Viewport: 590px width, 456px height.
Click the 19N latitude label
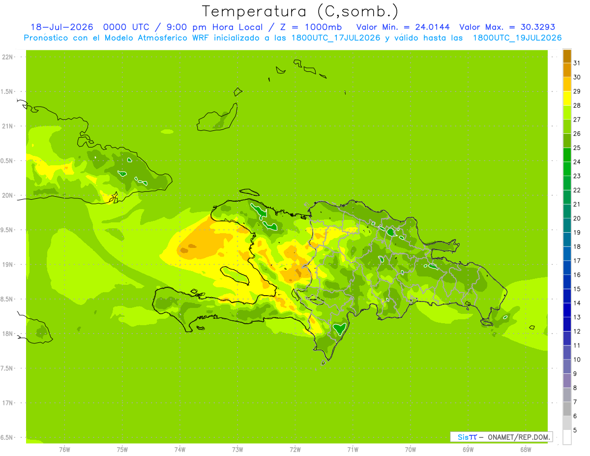pyautogui.click(x=8, y=265)
